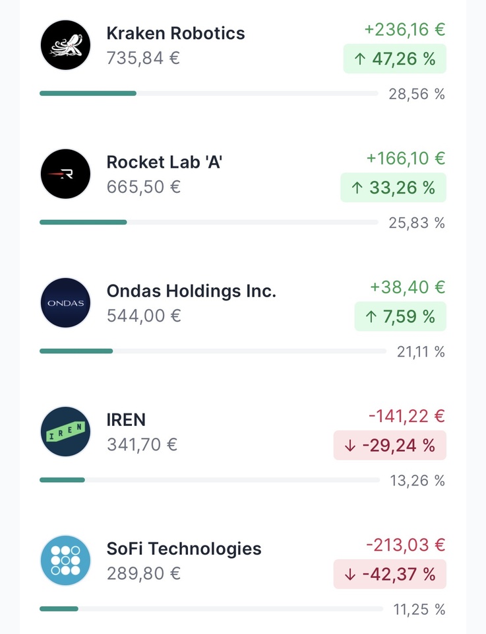Viewport: 486px width, 634px height.
Task: Click Kraken Robotics +47,26 % gain badge
Action: pyautogui.click(x=394, y=59)
